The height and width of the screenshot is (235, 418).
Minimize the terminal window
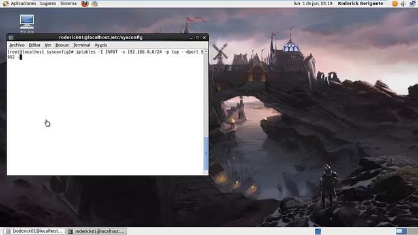click(x=191, y=38)
